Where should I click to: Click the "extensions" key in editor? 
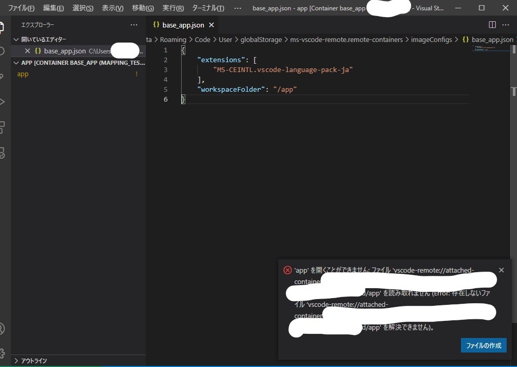(x=221, y=60)
